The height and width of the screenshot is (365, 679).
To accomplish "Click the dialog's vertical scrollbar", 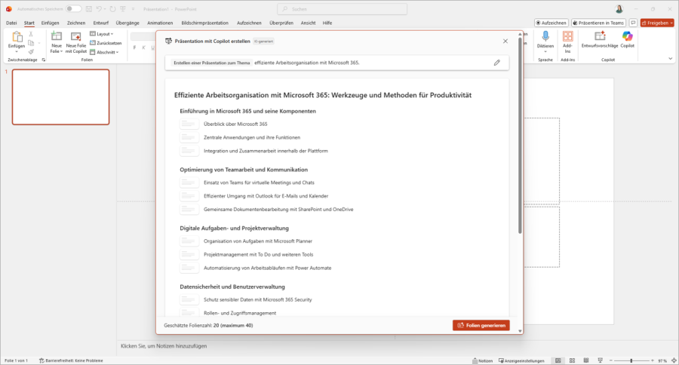I will 520,136.
